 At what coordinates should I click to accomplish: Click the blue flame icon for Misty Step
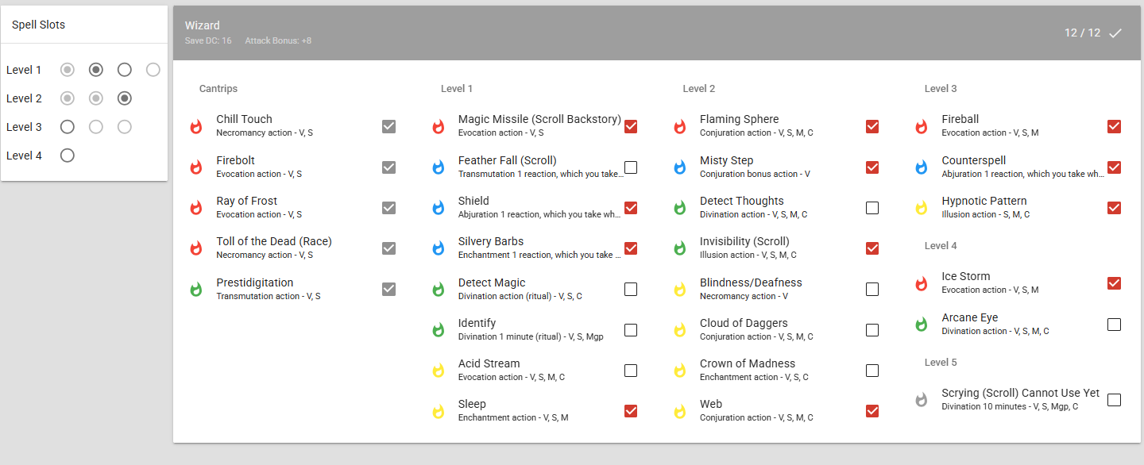click(680, 167)
